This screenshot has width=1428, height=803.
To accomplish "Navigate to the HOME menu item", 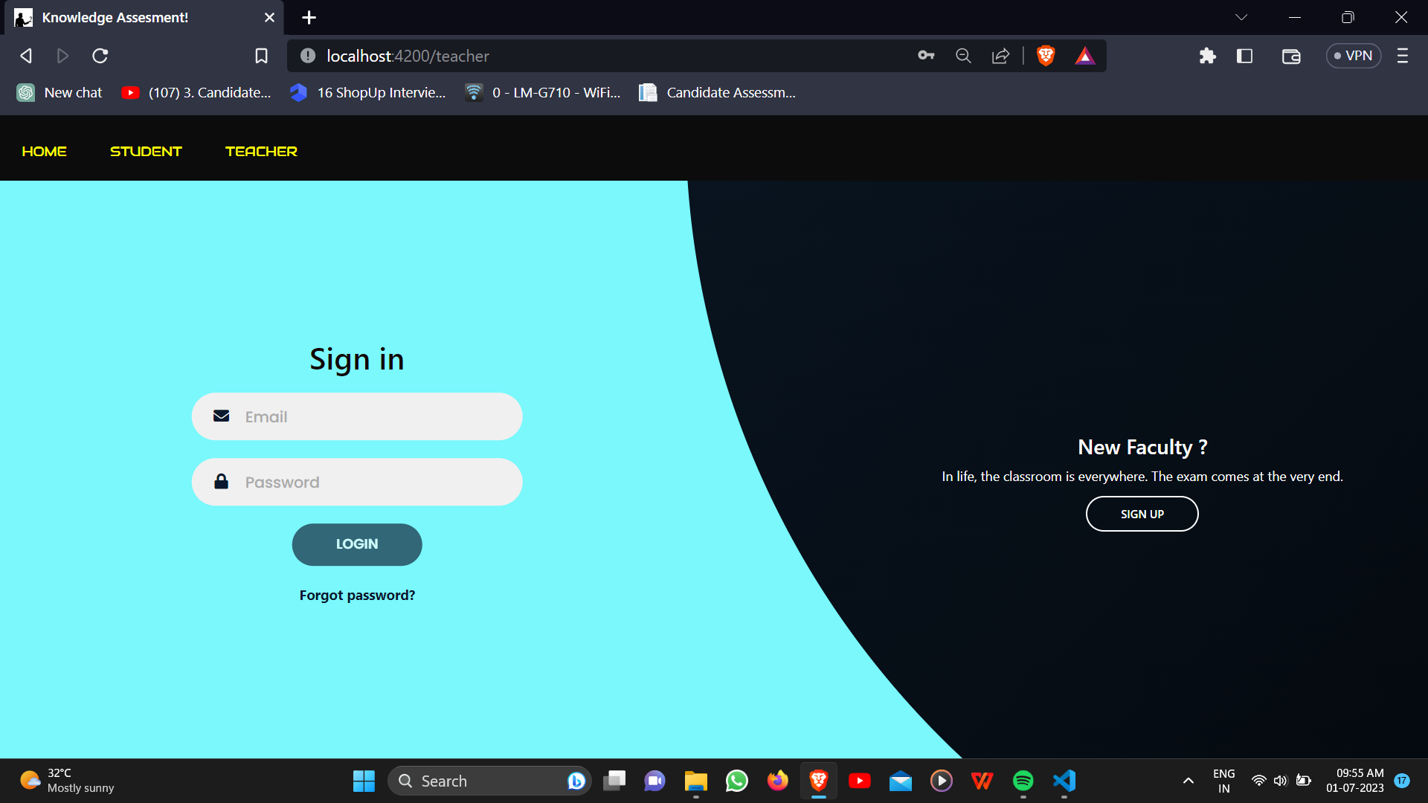I will click(x=44, y=150).
